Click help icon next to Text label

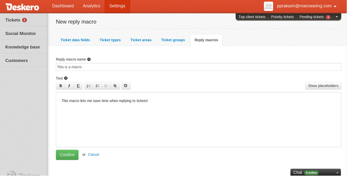(x=66, y=78)
